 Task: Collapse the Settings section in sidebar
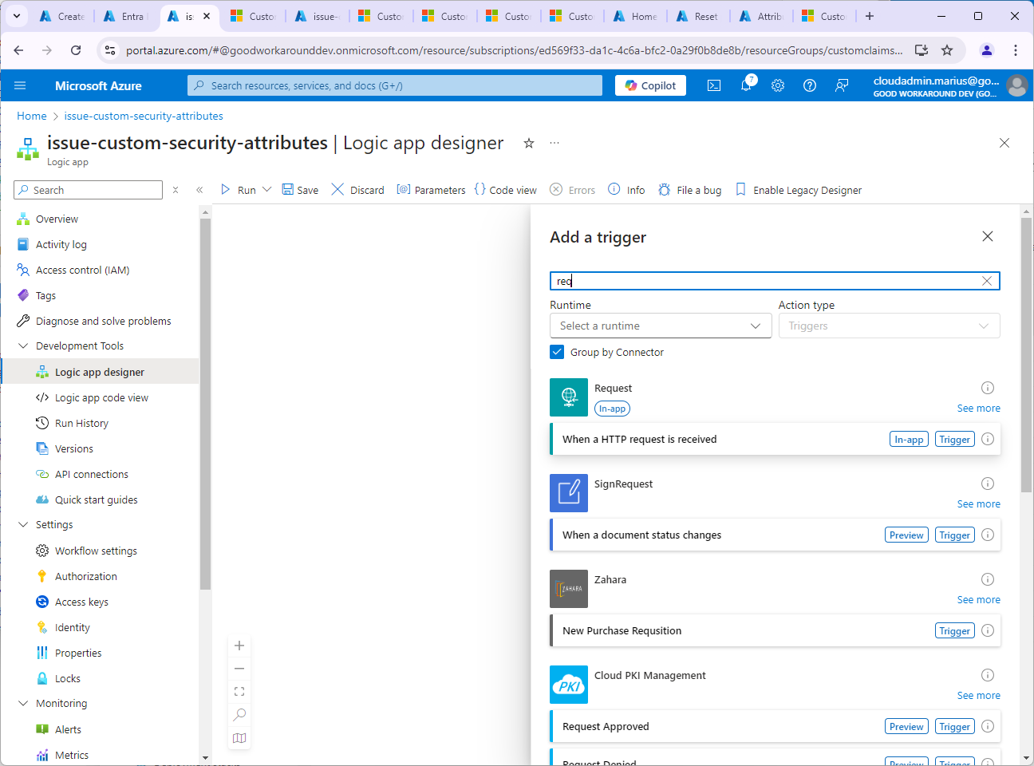23,524
